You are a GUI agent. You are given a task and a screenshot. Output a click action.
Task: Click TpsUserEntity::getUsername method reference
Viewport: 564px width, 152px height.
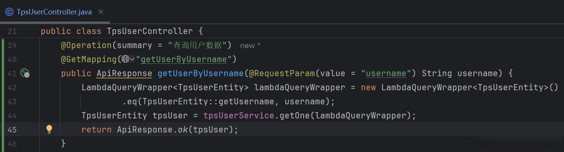208,102
